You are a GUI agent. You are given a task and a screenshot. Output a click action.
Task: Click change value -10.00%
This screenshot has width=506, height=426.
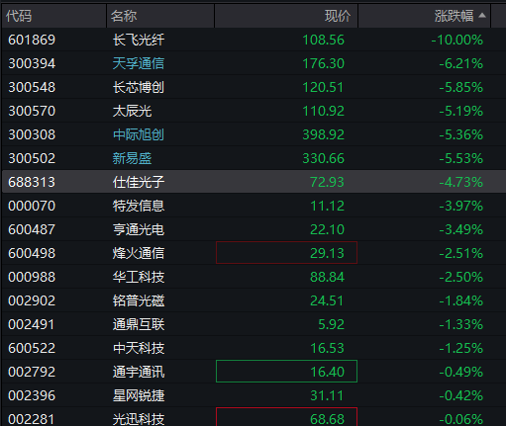(457, 40)
